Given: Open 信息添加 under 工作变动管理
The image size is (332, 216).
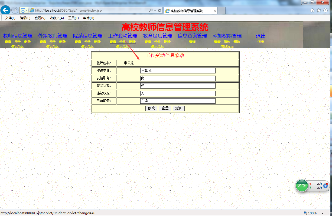Looking at the screenshot, I should (123, 46).
